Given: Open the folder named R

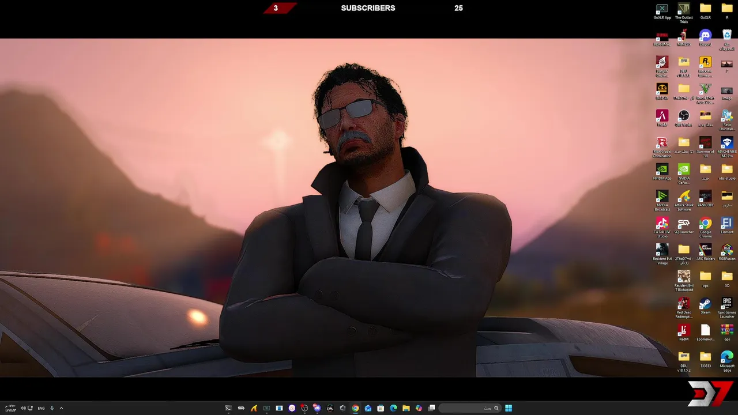Looking at the screenshot, I should (726, 12).
